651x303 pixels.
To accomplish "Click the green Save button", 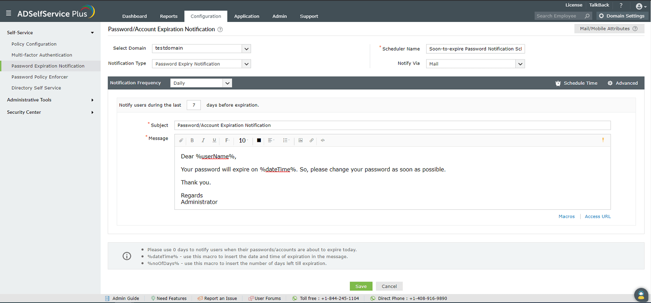I will click(361, 286).
